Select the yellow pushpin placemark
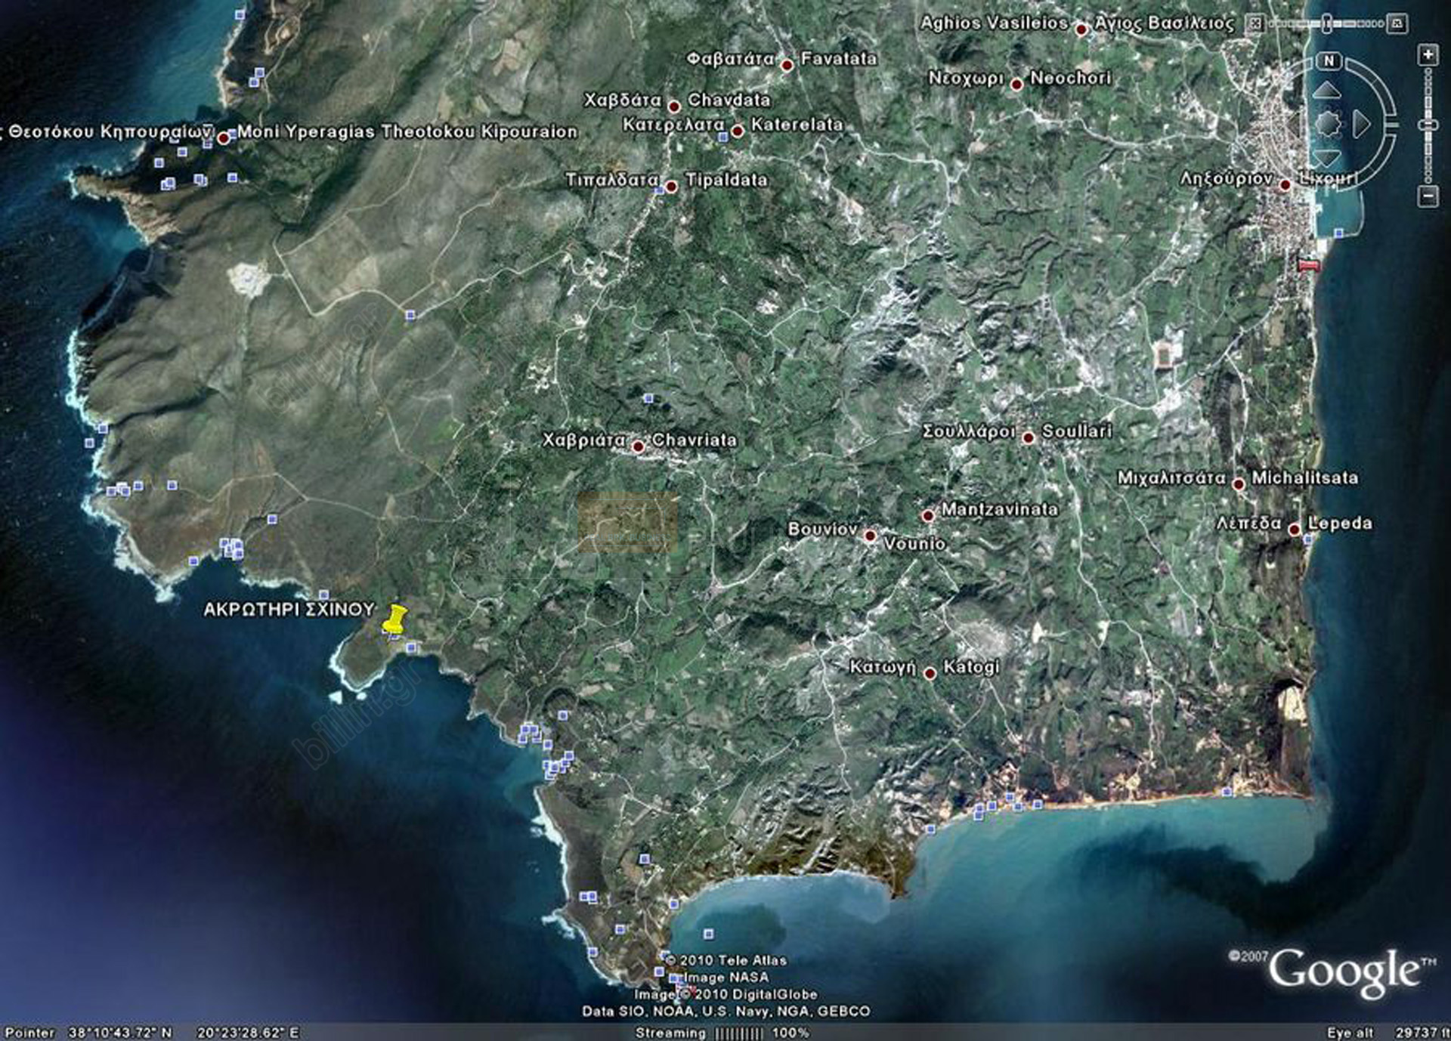The height and width of the screenshot is (1041, 1451). [394, 619]
